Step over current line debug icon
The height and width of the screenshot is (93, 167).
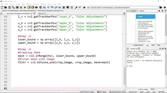tap(48, 7)
